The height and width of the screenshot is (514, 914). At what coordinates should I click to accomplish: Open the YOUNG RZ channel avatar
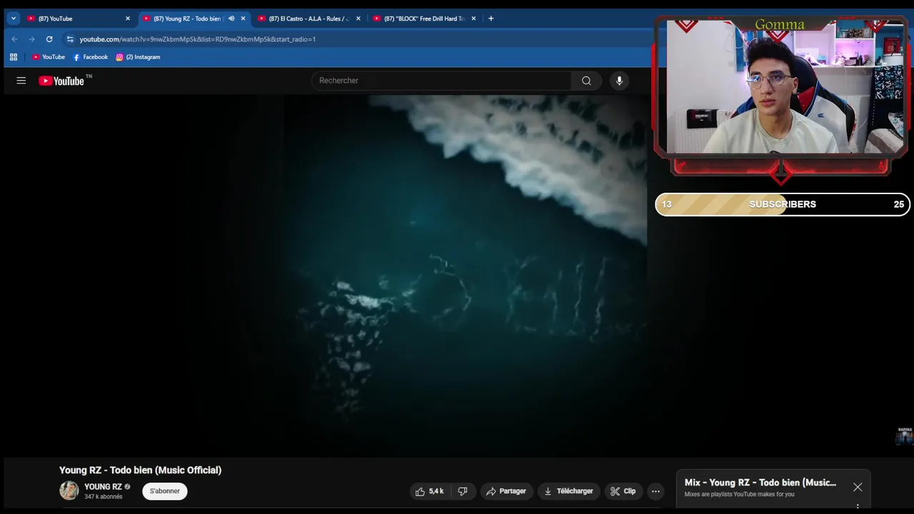pyautogui.click(x=69, y=490)
